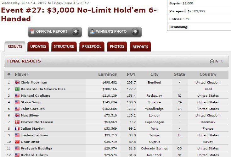
Task: Open the Updates tab
Action: click(x=38, y=47)
